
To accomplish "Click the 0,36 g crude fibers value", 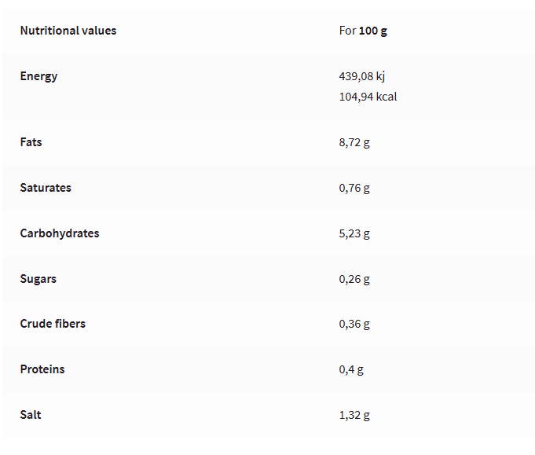I will tap(354, 324).
